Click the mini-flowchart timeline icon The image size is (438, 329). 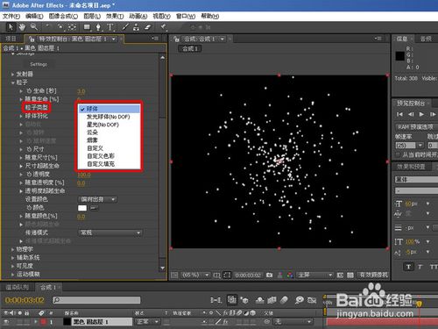click(x=216, y=300)
